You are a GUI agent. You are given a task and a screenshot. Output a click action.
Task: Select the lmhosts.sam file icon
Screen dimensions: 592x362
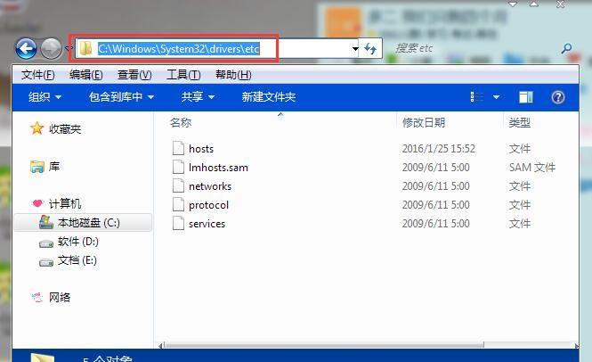click(x=178, y=168)
